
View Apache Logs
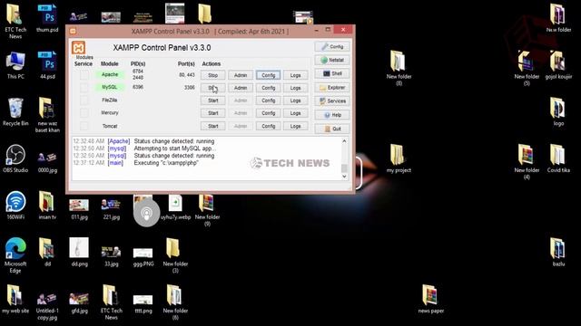tap(295, 75)
